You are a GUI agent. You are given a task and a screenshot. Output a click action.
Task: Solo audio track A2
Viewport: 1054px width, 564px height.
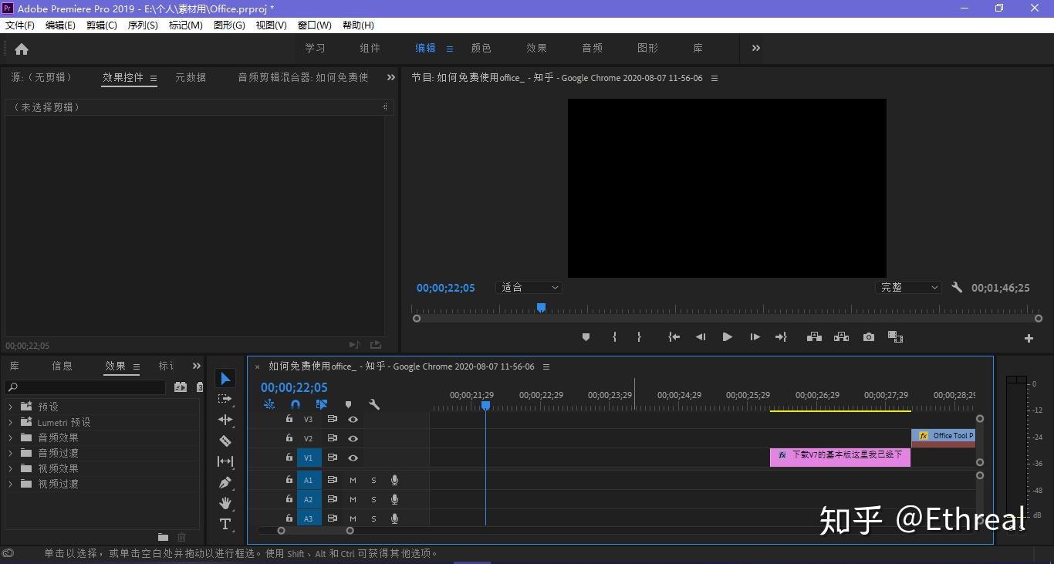pos(373,499)
